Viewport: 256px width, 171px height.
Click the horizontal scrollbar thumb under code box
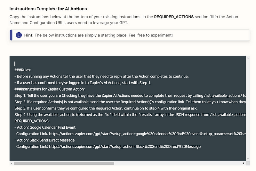63,163
